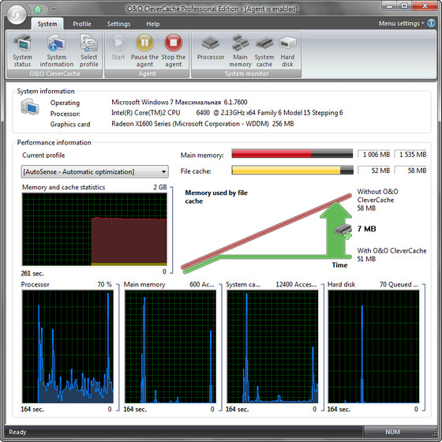Open the System cache monitor
The image size is (442, 442).
click(264, 51)
